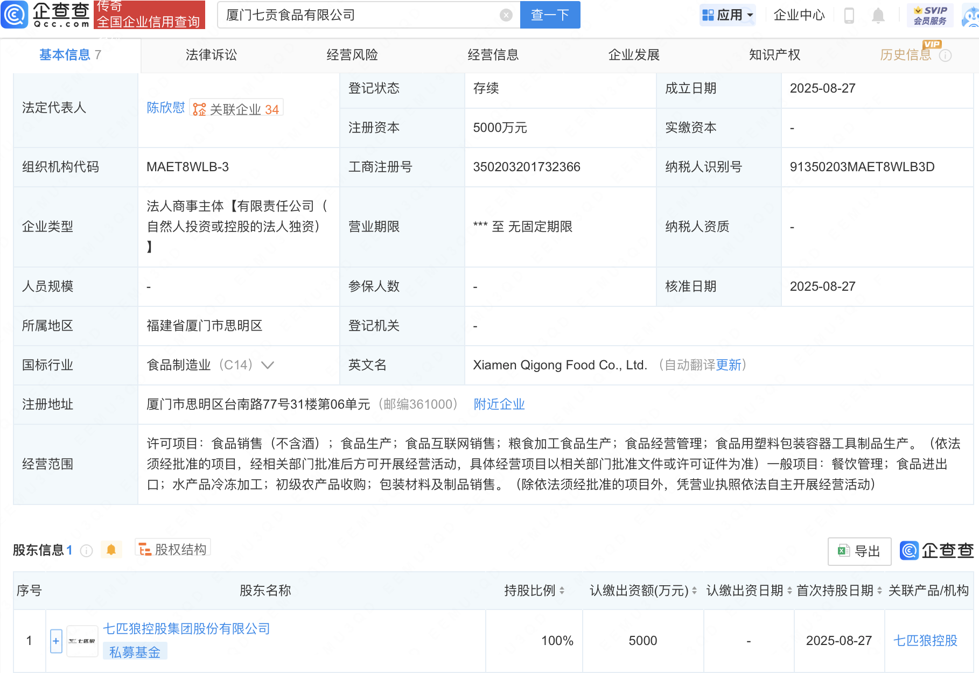Click the info icon beside 历史信息
Viewport: 979px width, 673px height.
[x=945, y=55]
